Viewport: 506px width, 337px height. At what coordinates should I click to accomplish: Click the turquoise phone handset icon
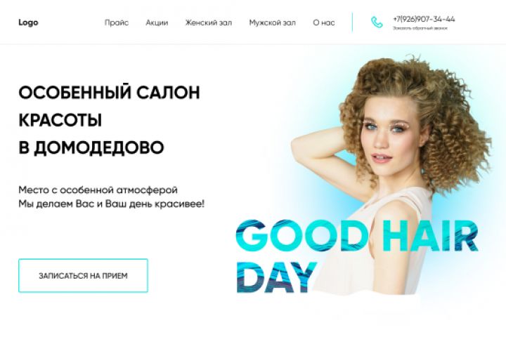377,22
